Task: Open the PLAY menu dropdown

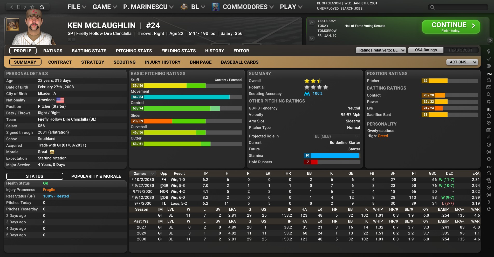Action: pyautogui.click(x=291, y=7)
